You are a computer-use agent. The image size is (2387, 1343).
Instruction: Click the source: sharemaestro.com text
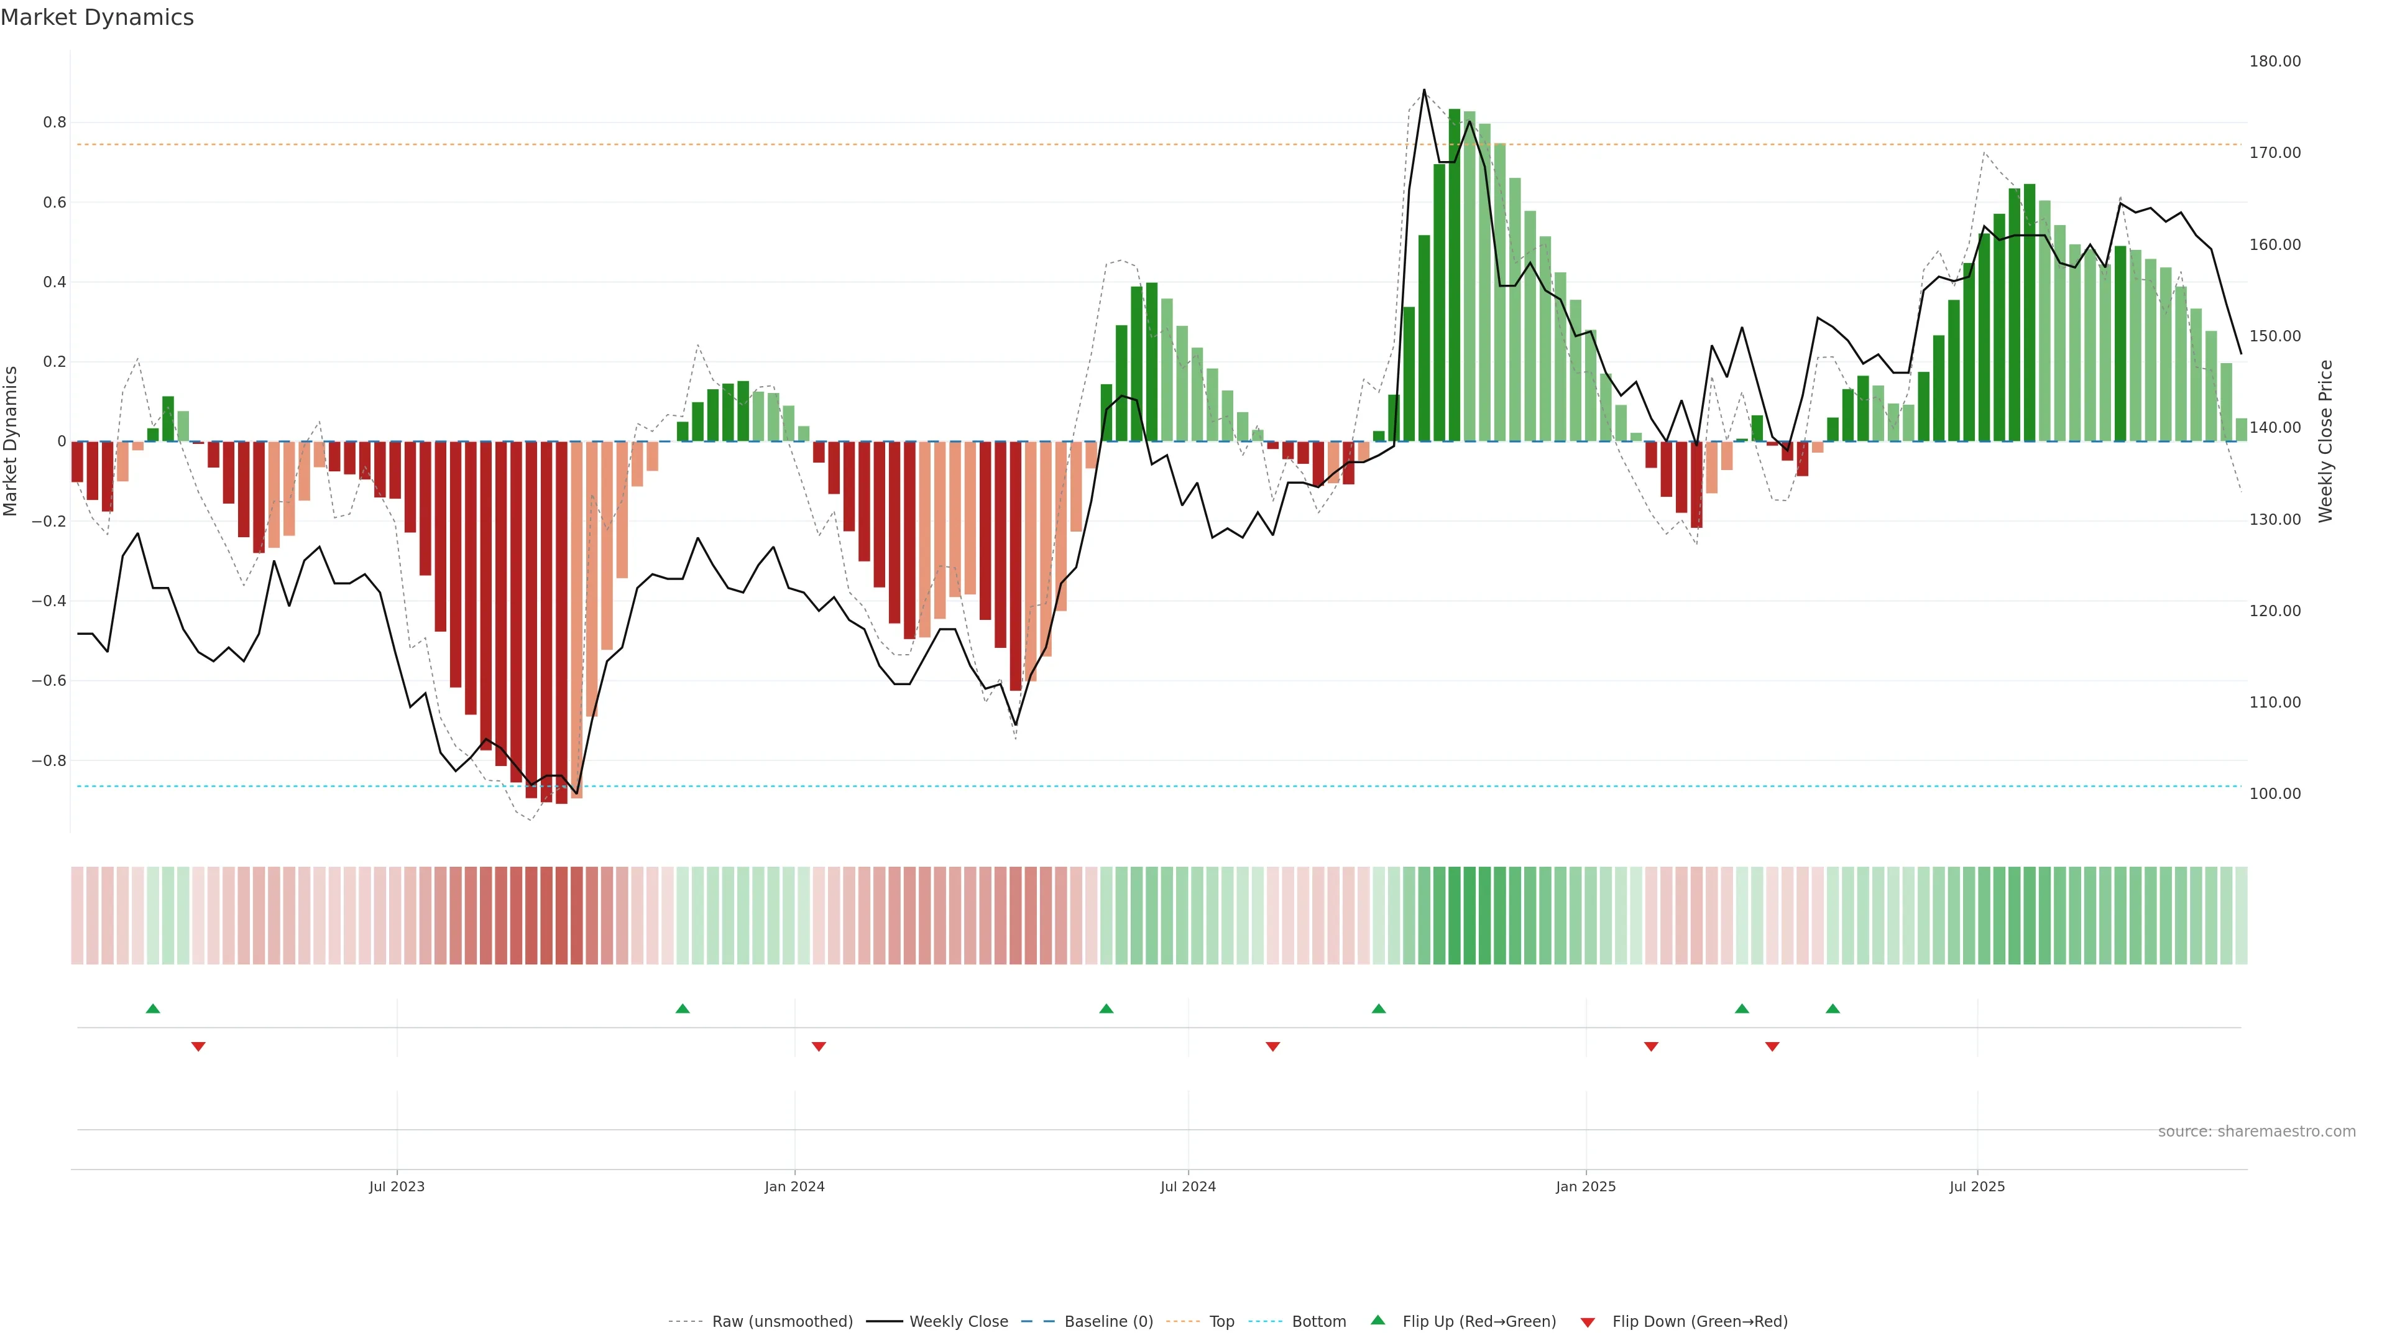tap(2256, 1132)
